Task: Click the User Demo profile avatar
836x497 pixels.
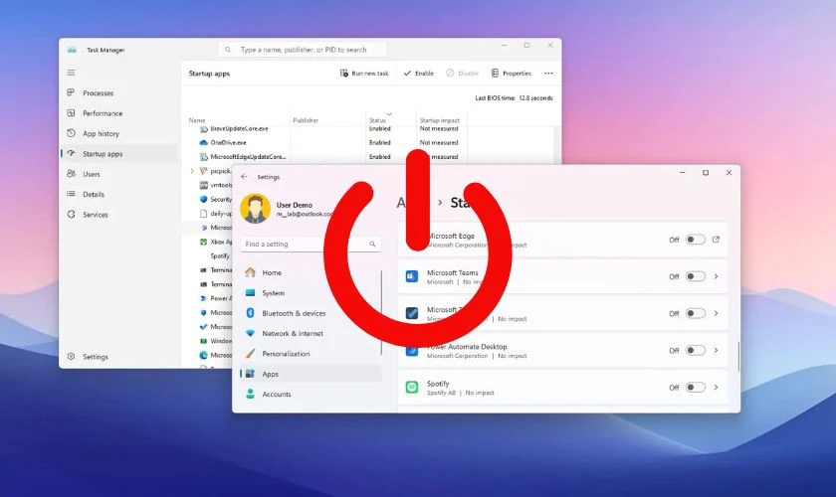Action: pos(255,209)
